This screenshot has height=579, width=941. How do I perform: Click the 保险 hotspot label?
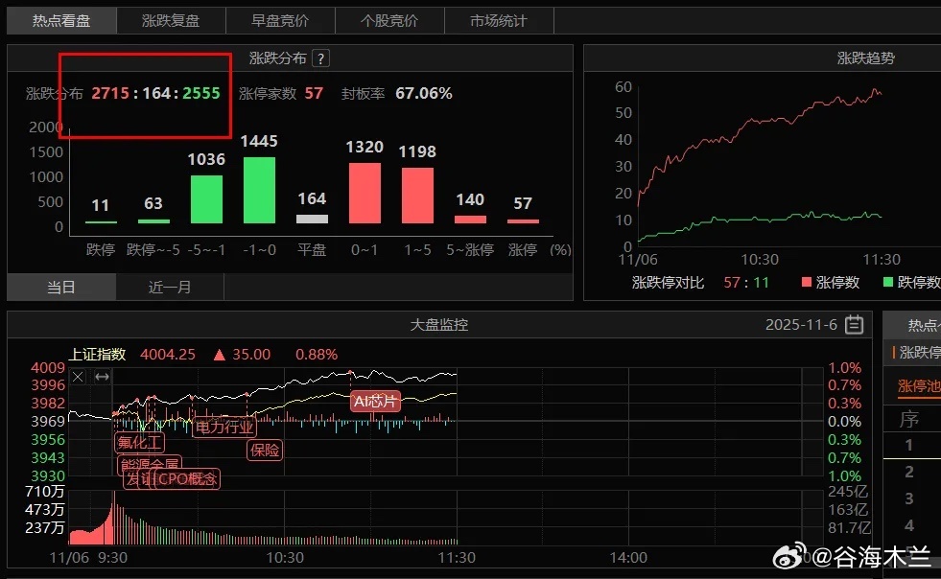coord(265,450)
